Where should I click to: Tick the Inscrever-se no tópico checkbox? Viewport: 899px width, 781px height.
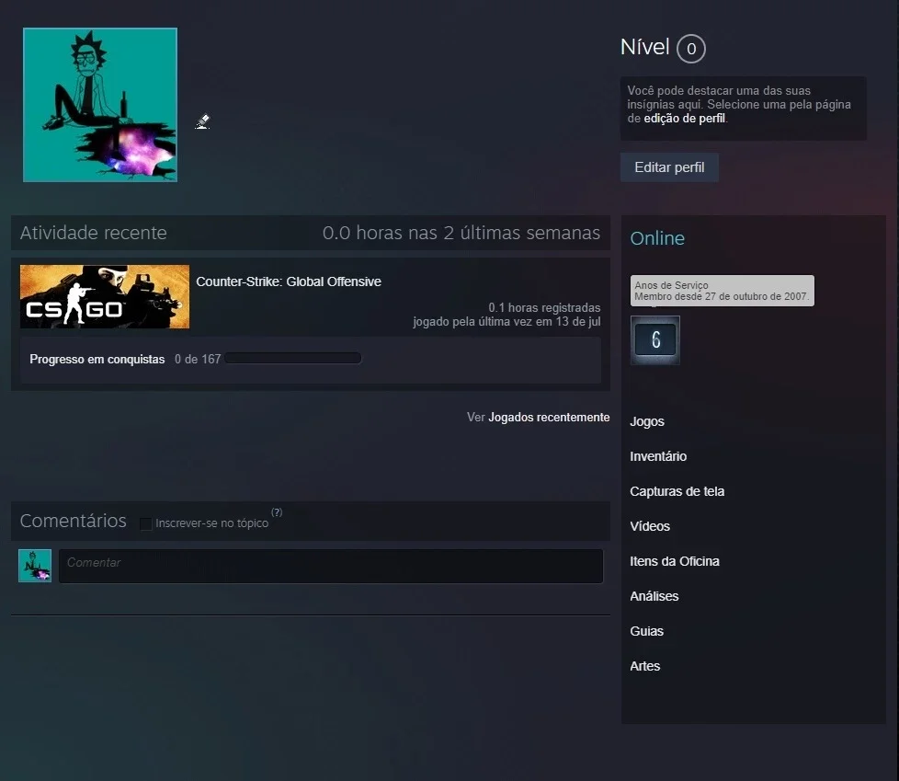(x=145, y=523)
